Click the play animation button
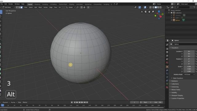 (x=82, y=102)
